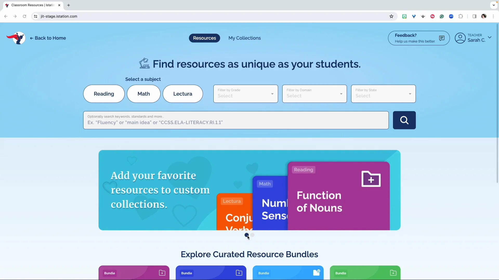Reload the page

(x=24, y=16)
